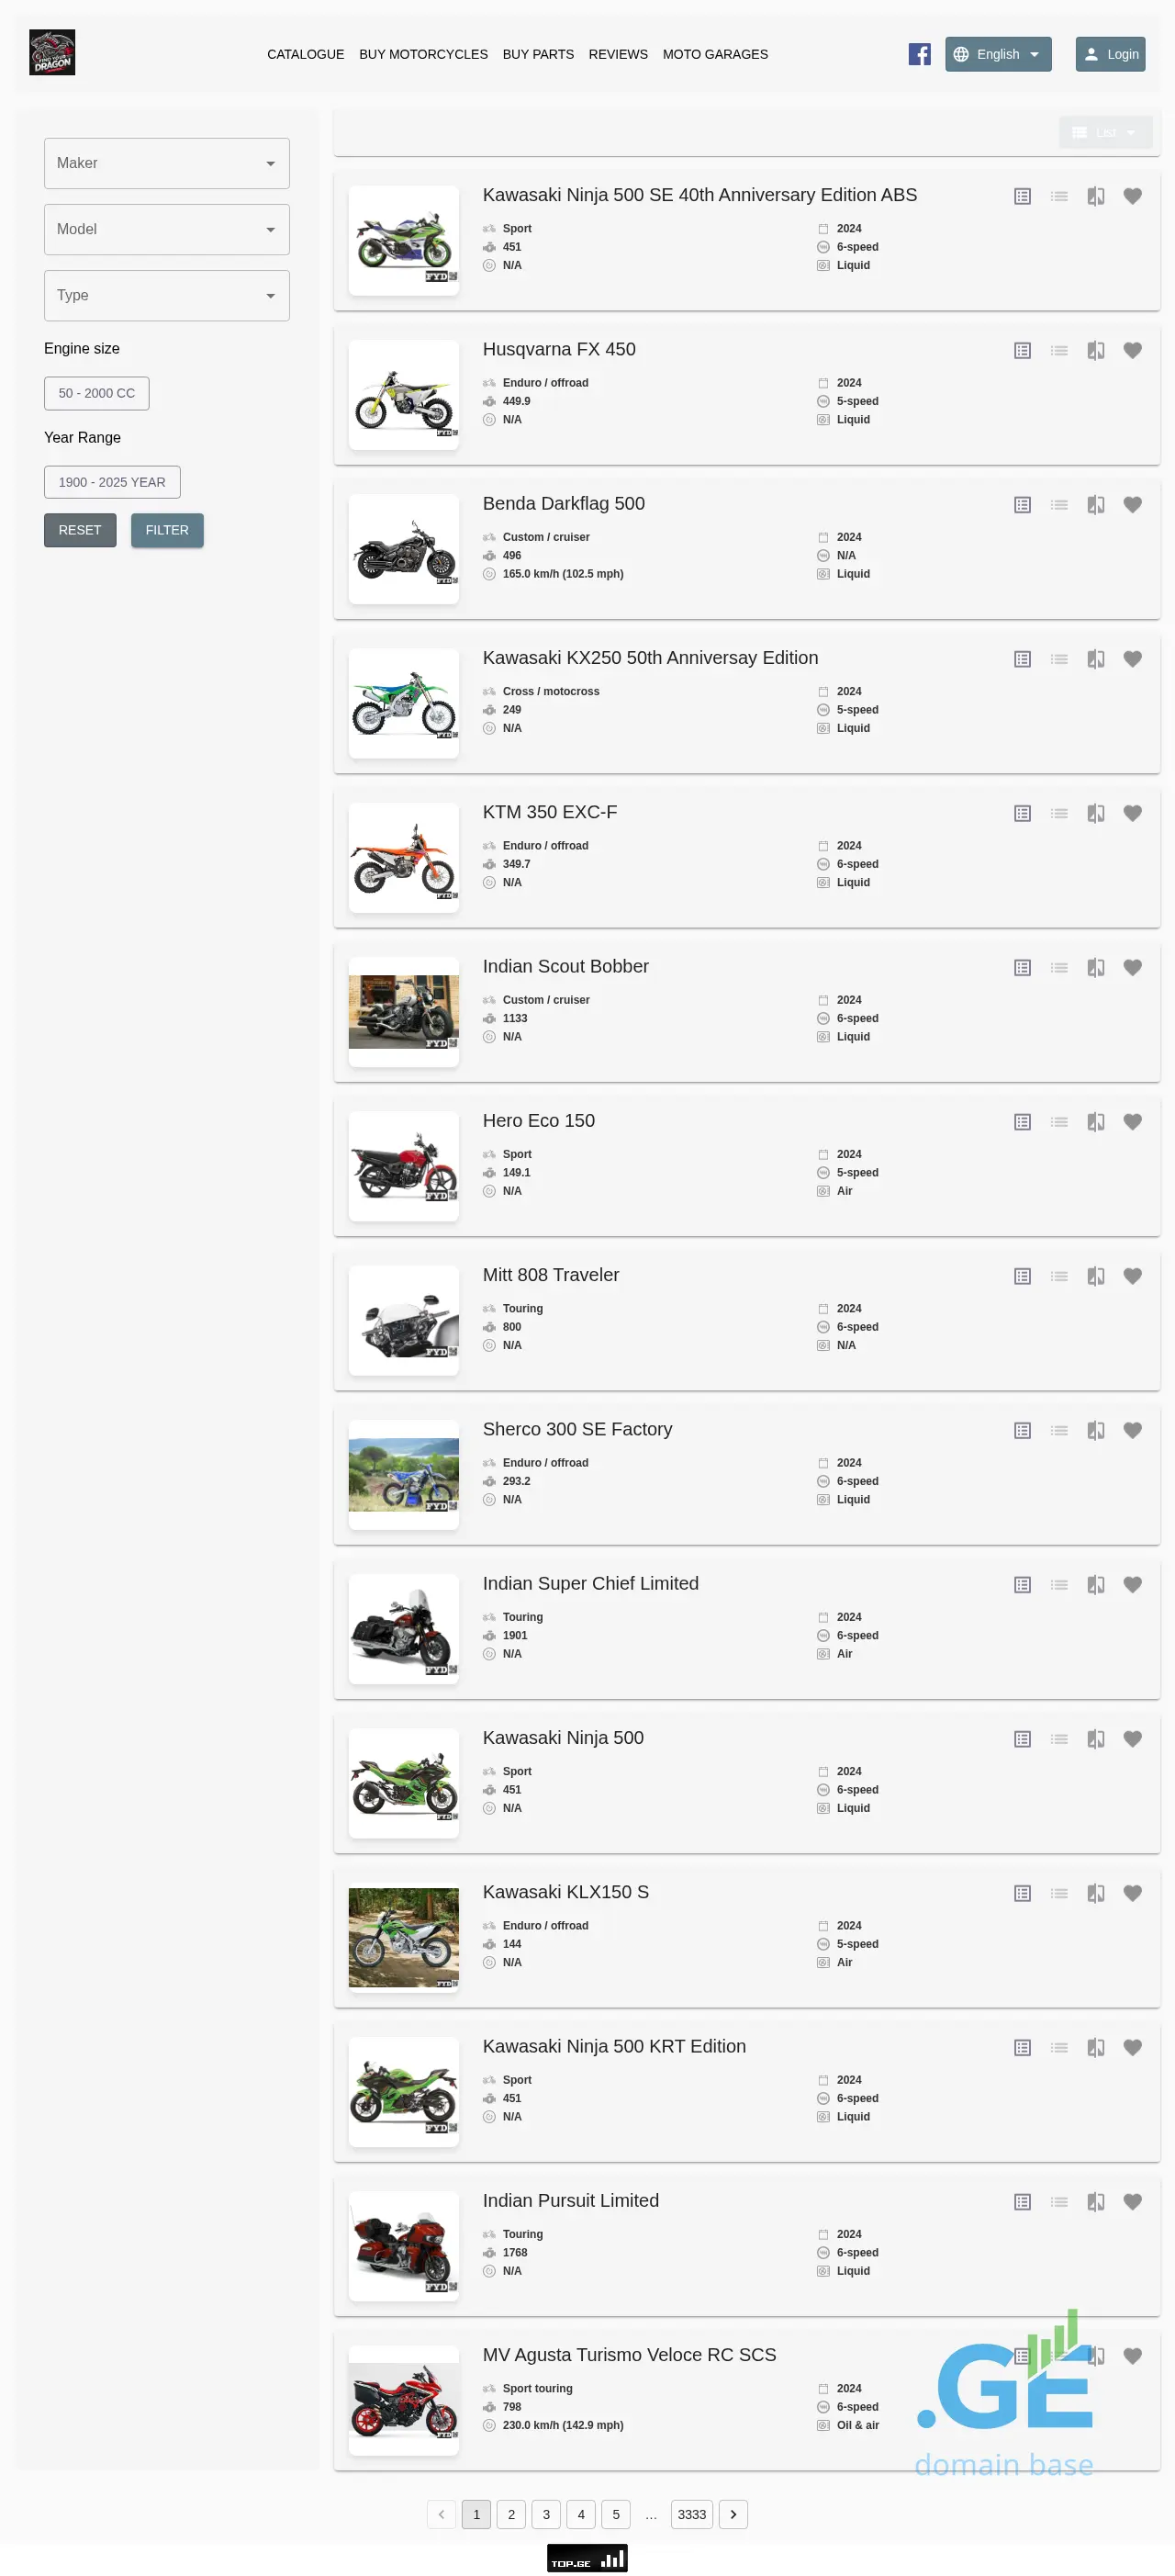Click the 50 - 2000 CC engine size range
Screen dimensions: 1175x2576
97,393
